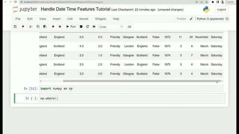Open the View menu
This screenshot has width=239, height=134.
pos(43,19)
